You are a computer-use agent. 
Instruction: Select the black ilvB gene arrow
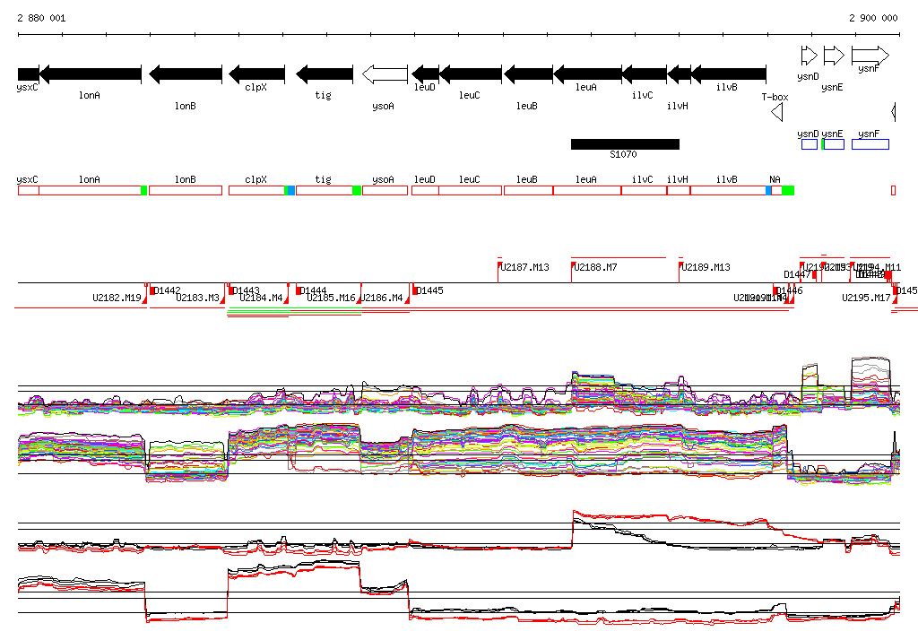tap(728, 74)
